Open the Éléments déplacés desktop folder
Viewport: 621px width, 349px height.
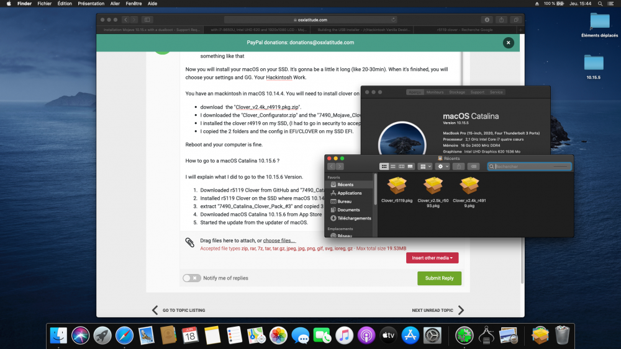[x=600, y=25]
